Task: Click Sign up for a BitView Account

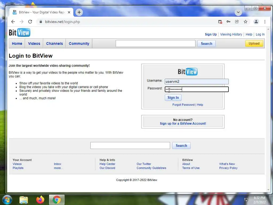Action: (183, 123)
